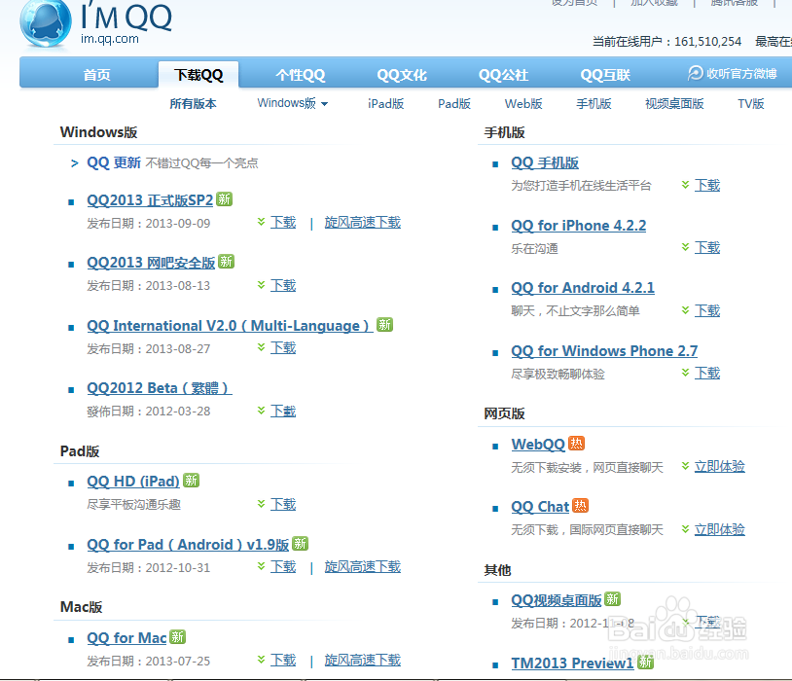Select iPad版 in the sub-navigation

coord(386,103)
